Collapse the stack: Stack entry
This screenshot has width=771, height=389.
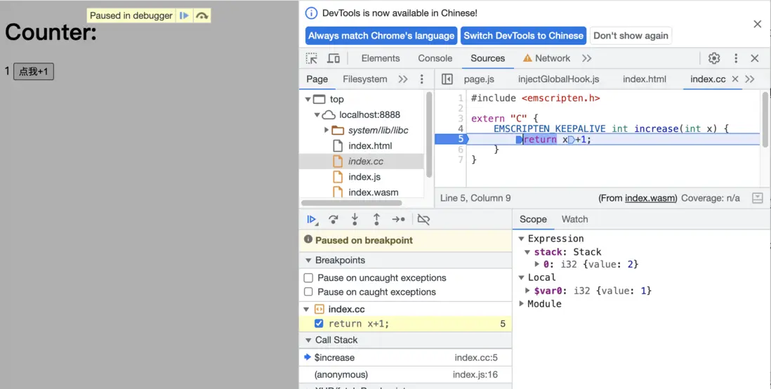coord(527,252)
